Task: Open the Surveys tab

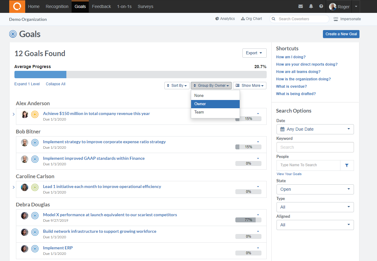Action: [145, 6]
